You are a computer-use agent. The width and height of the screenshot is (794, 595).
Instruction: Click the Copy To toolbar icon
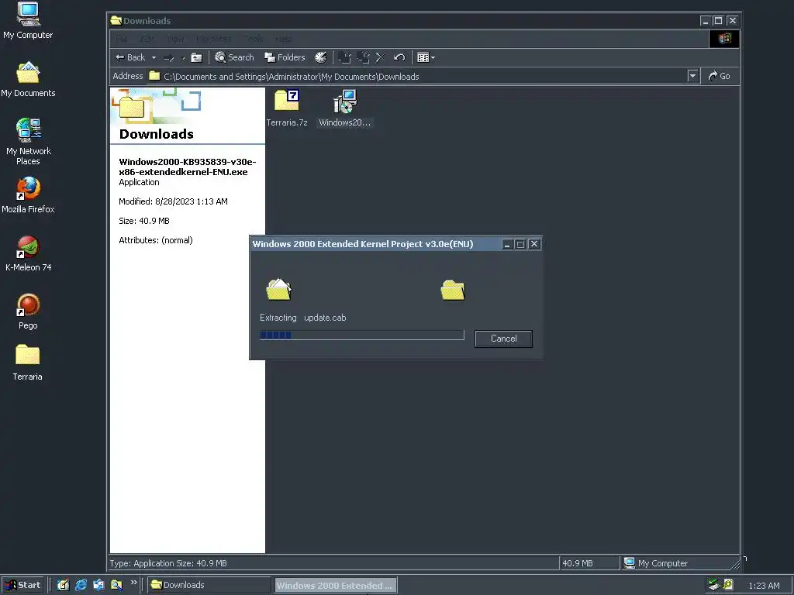point(363,57)
